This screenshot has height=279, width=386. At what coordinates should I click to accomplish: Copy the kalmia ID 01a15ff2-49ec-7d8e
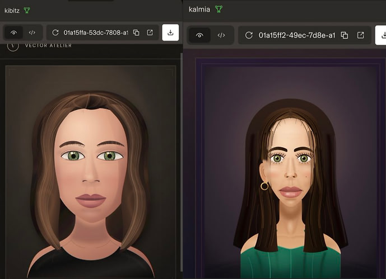(345, 35)
